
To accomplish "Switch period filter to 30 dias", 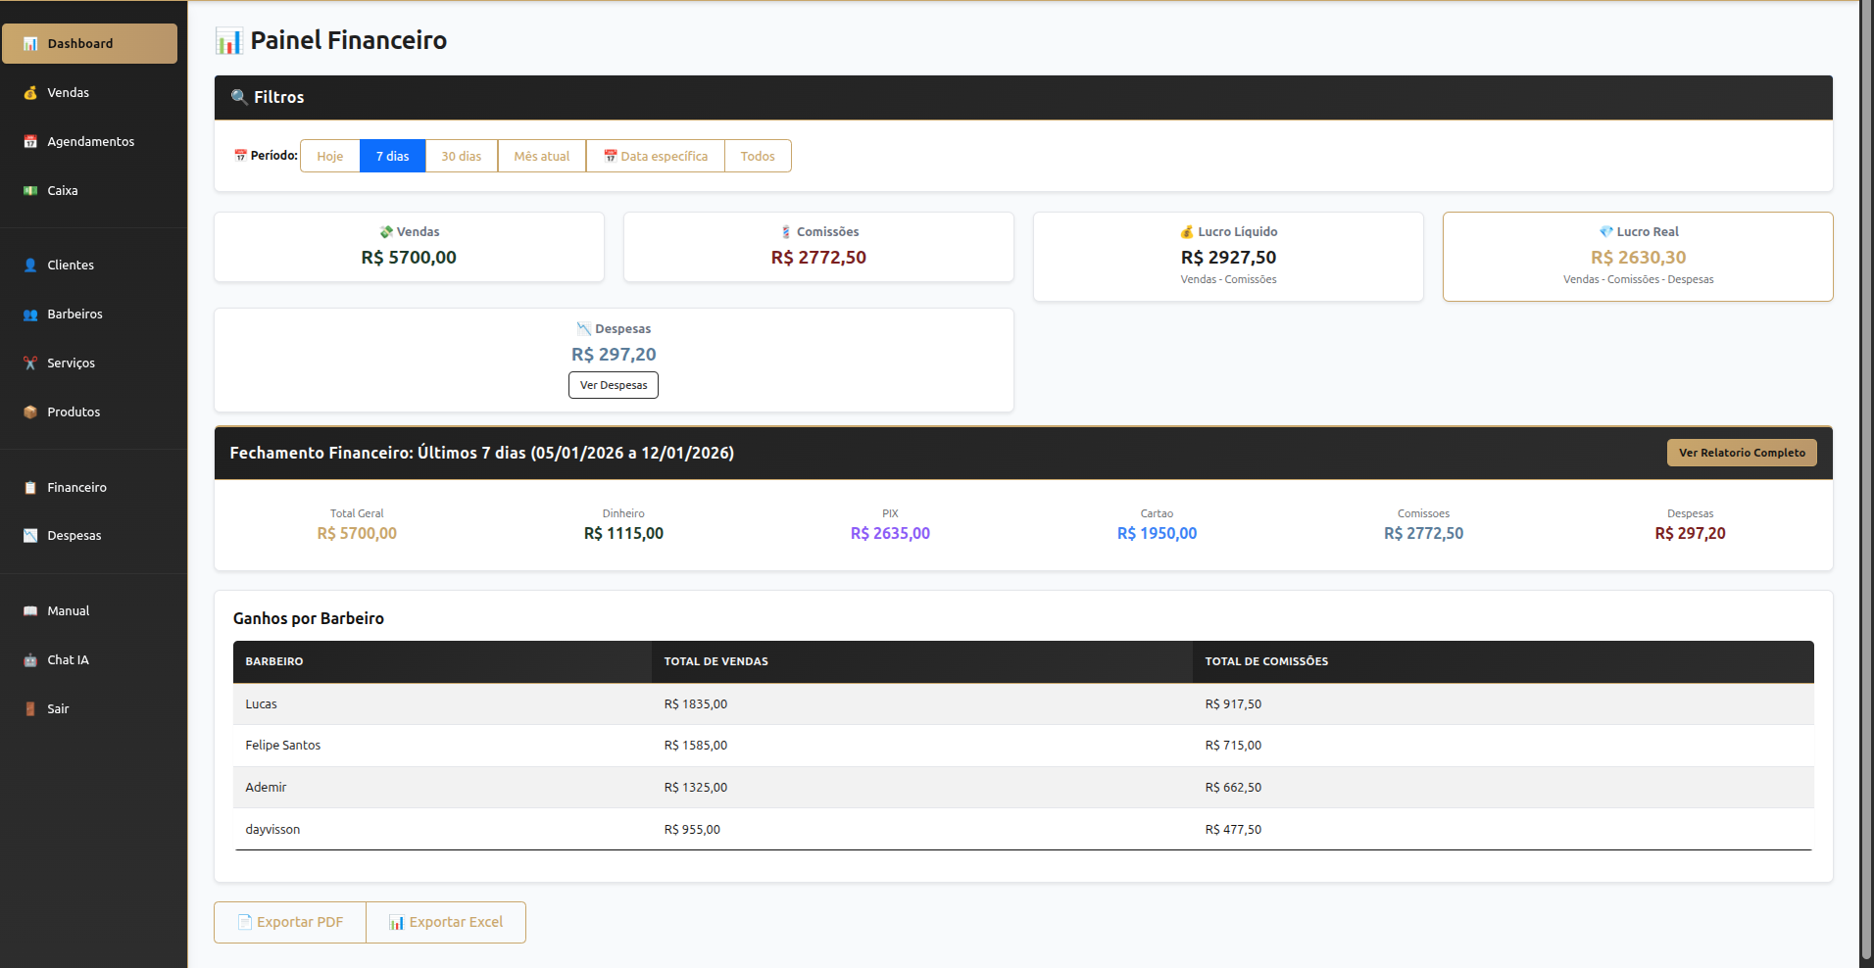I will (x=461, y=155).
